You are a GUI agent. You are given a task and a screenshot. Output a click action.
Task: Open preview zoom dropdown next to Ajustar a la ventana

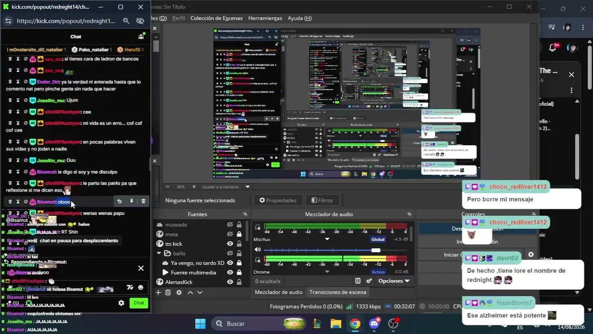tap(247, 187)
